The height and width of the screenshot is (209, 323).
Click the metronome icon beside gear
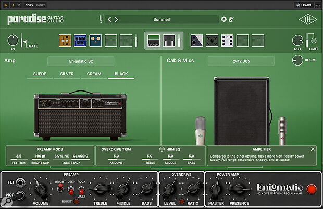click(x=231, y=19)
